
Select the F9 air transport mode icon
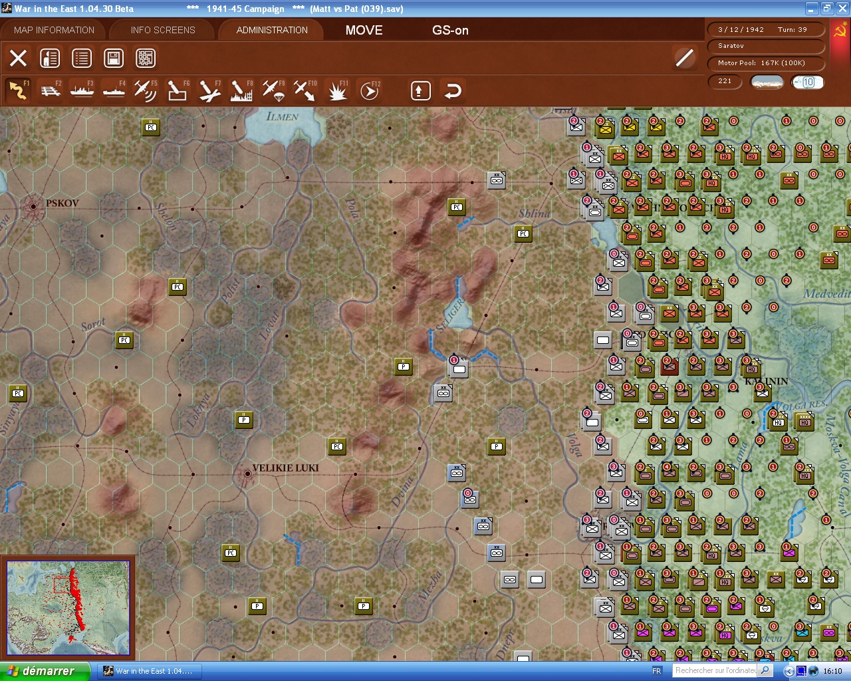[x=273, y=90]
